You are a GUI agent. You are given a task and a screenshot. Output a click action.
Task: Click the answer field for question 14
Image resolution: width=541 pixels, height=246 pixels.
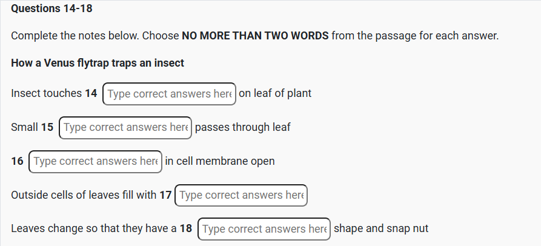[x=169, y=94]
